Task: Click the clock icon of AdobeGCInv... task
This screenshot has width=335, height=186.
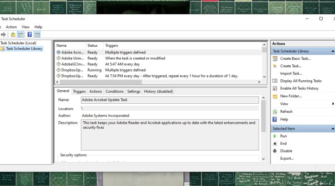Action: (x=58, y=64)
